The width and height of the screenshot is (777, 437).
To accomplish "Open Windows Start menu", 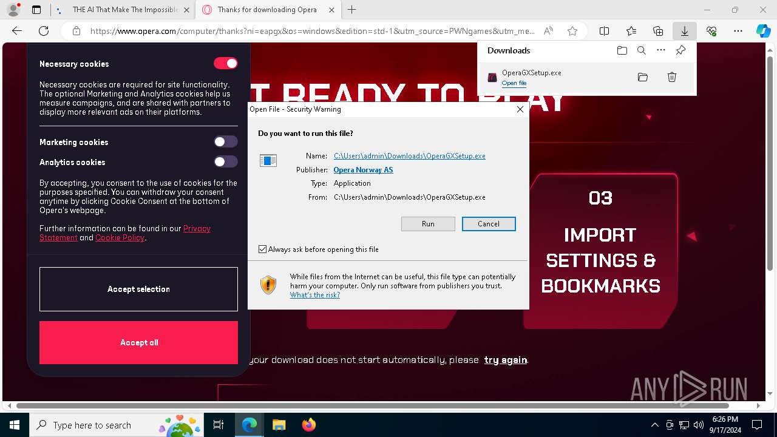I will (x=15, y=425).
